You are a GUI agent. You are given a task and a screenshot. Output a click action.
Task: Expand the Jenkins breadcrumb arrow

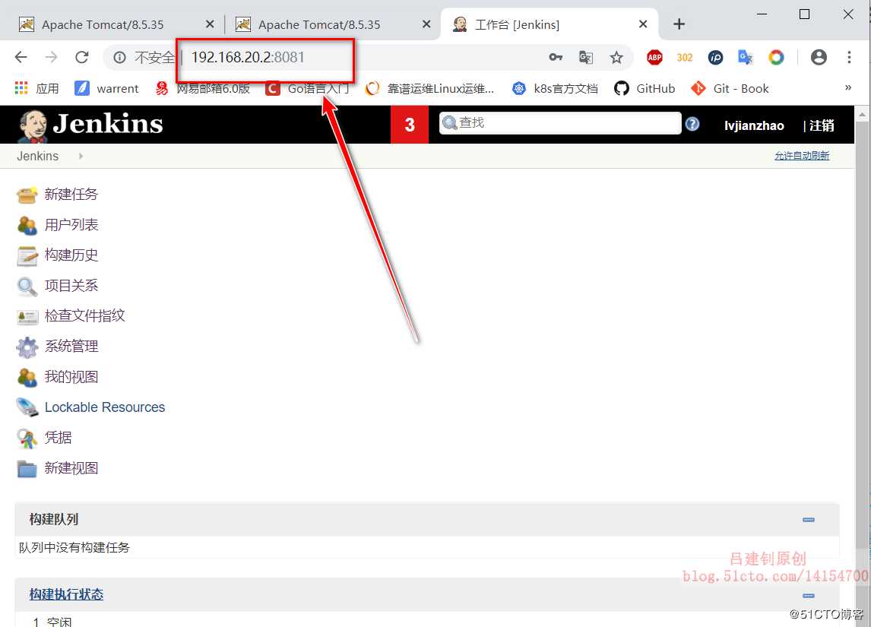81,156
